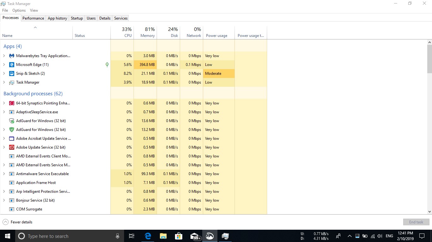The height and width of the screenshot is (242, 432).
Task: Expand the 64-bit Synaptics Pointing entry
Action: (x=4, y=103)
